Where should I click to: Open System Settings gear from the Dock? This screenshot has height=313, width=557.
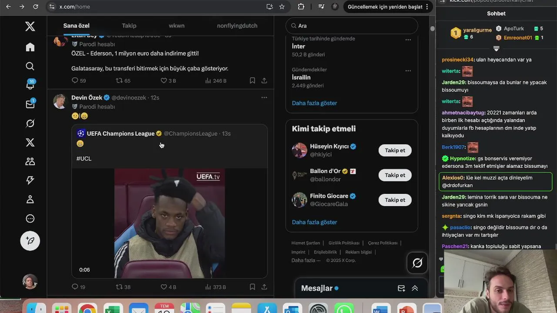(318, 308)
